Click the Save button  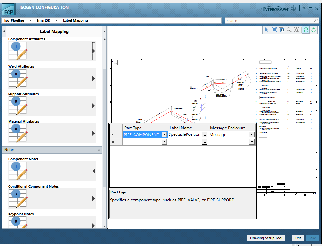click(x=312, y=238)
